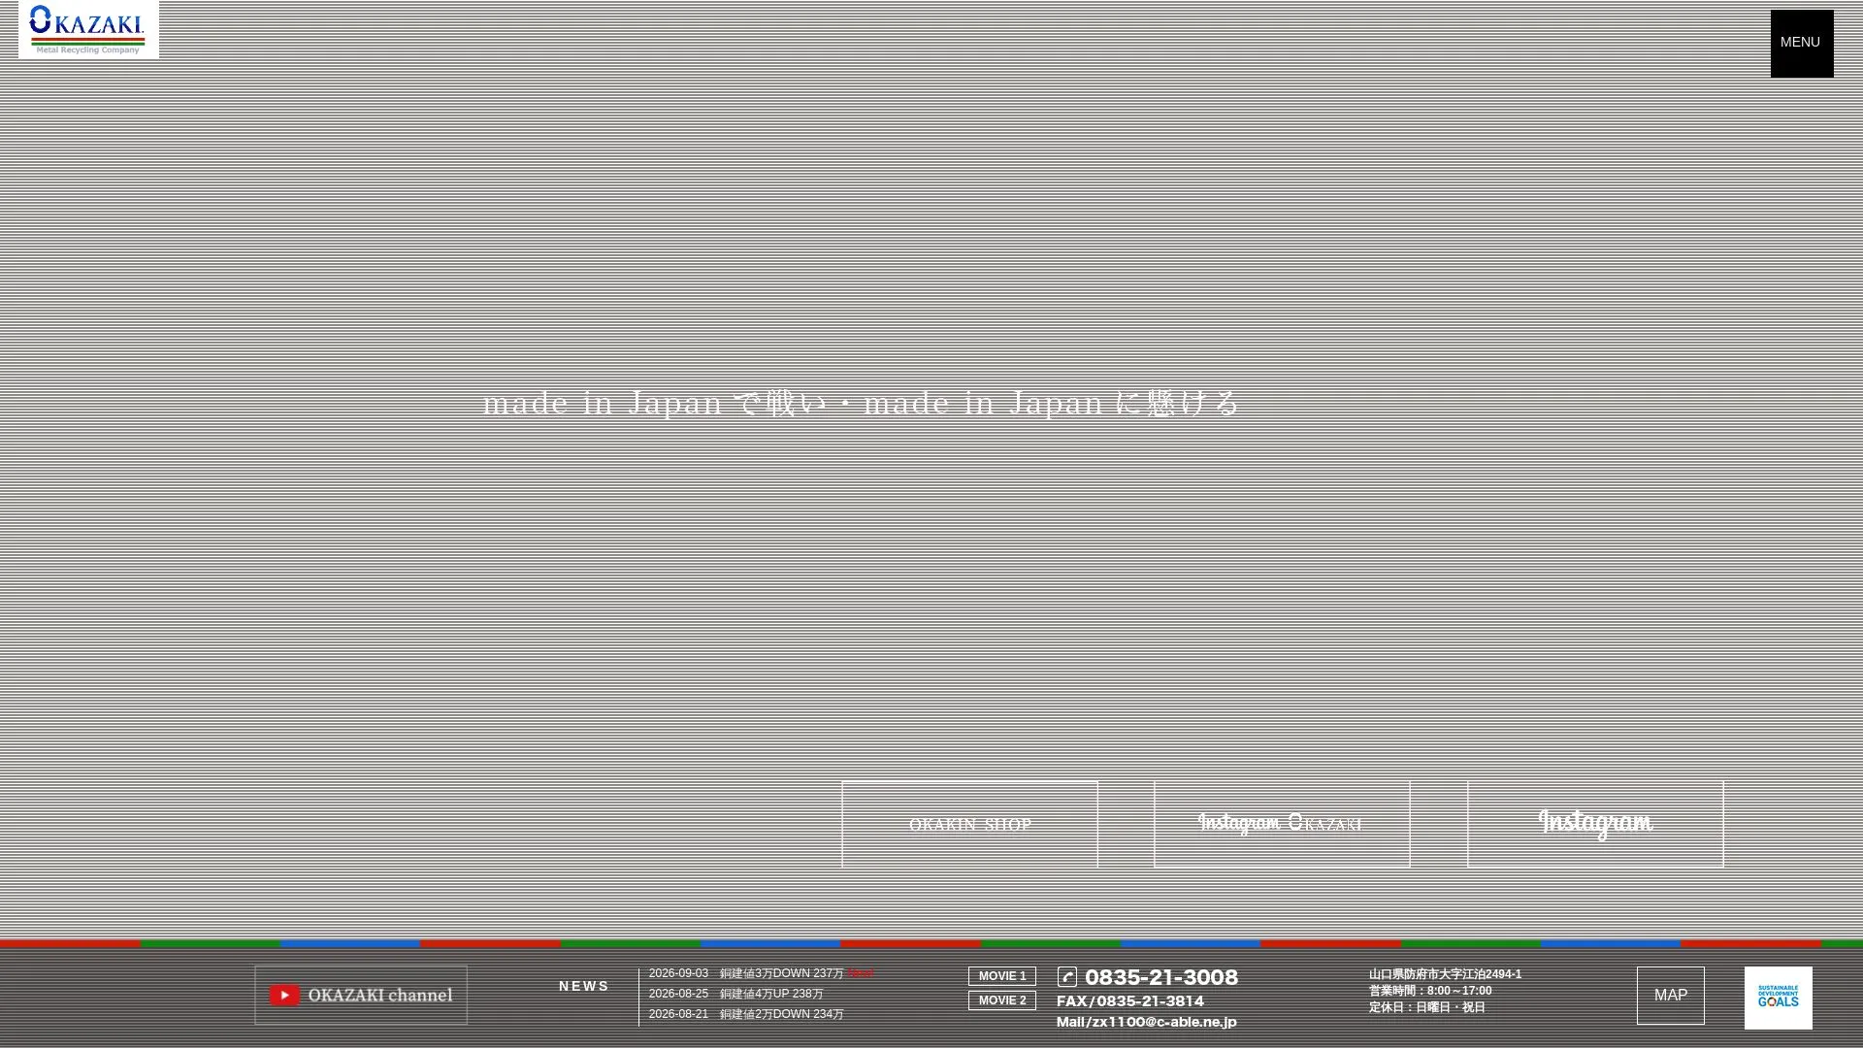Open the 2026-08-21 news item

point(746,1014)
